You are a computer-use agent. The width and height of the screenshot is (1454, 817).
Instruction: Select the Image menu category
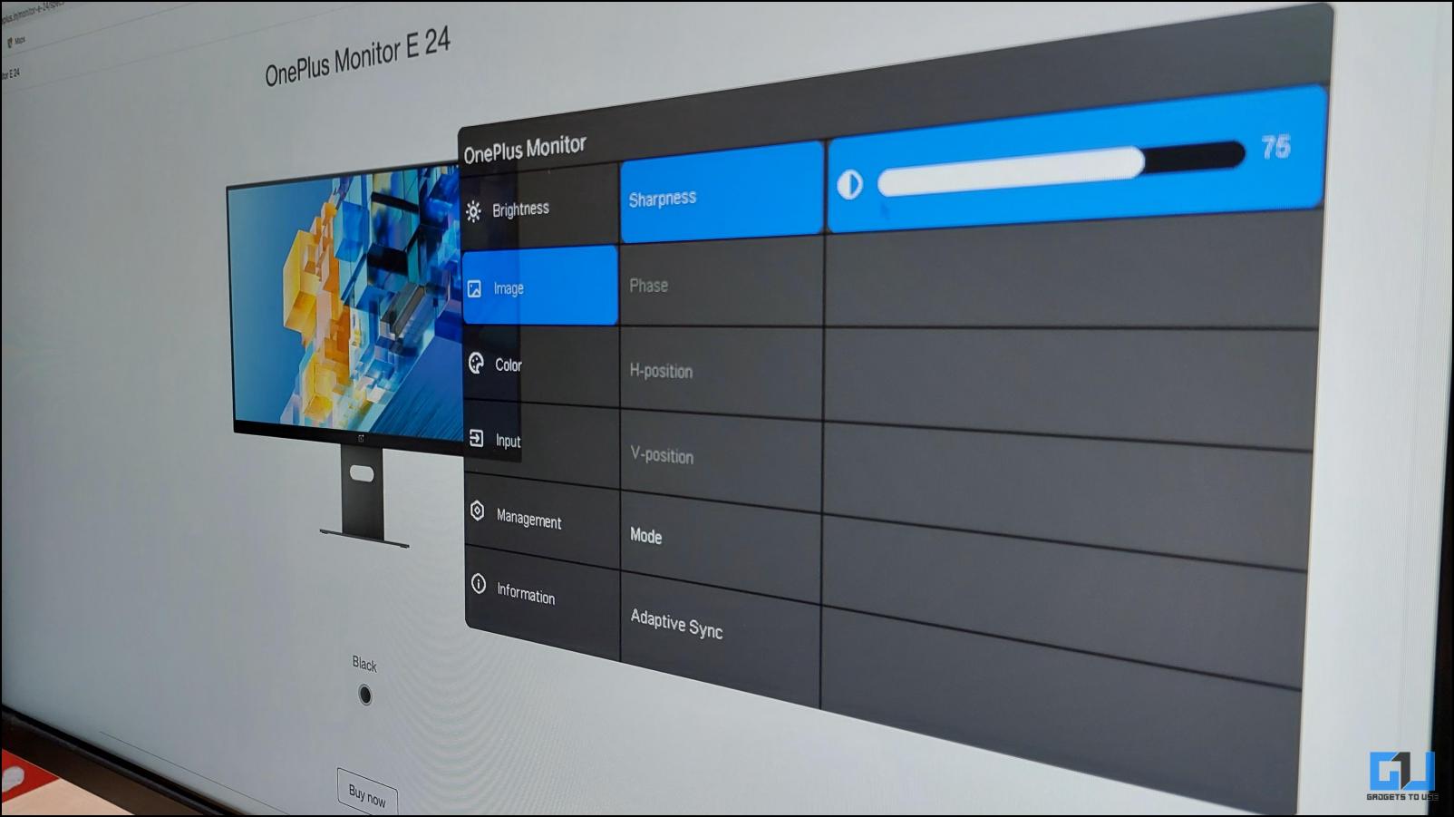[540, 286]
